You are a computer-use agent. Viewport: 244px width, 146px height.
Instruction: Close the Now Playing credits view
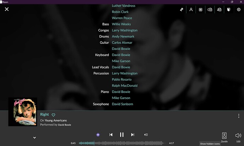(7, 9)
